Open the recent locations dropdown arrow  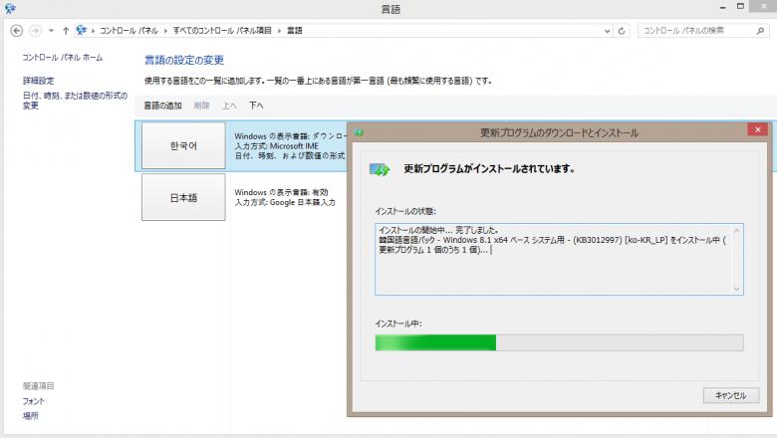(51, 31)
